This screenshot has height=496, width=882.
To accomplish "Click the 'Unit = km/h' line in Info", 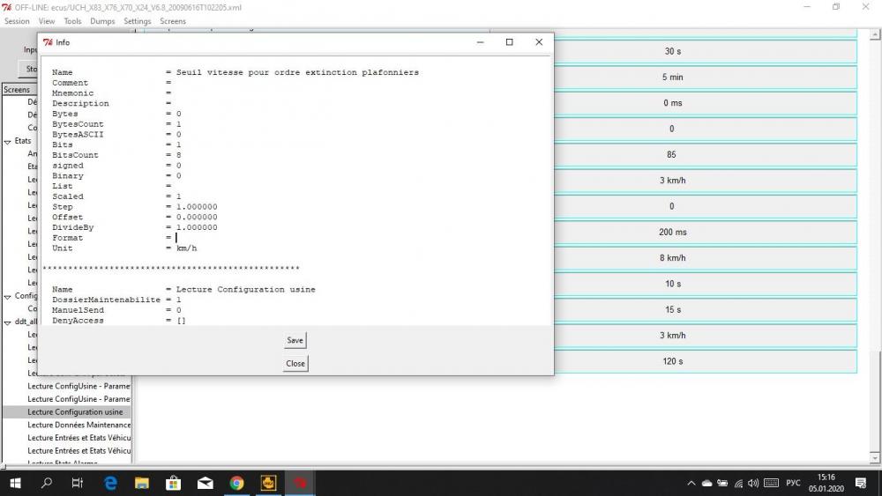I will pos(124,248).
